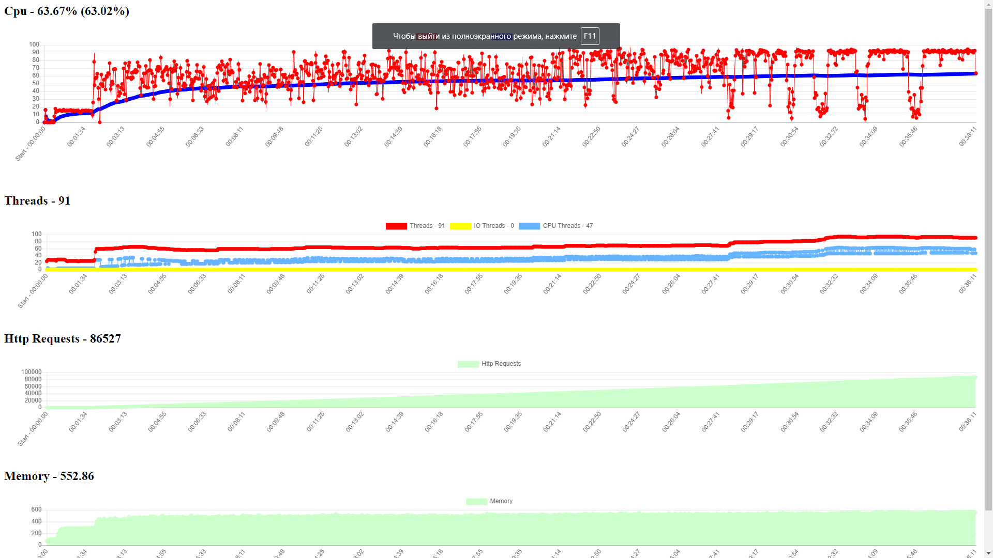Hide the Http Requests series via its legend
Screen dimensions: 993x558
[501, 363]
